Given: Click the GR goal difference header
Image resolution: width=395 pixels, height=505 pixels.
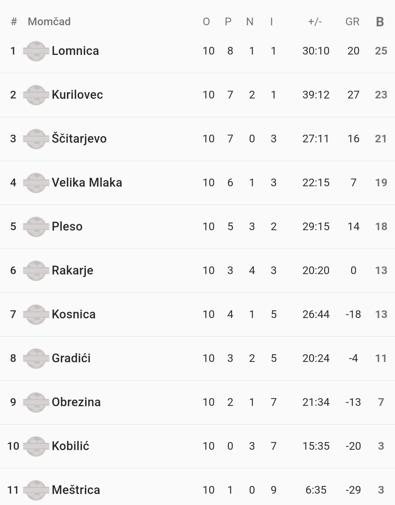Looking at the screenshot, I should (353, 22).
